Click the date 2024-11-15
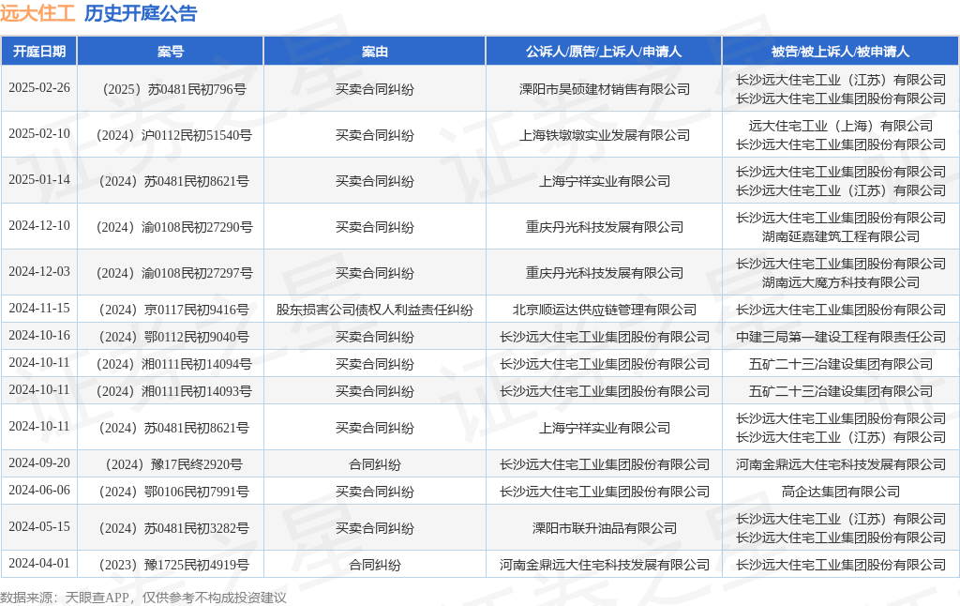 39,309
